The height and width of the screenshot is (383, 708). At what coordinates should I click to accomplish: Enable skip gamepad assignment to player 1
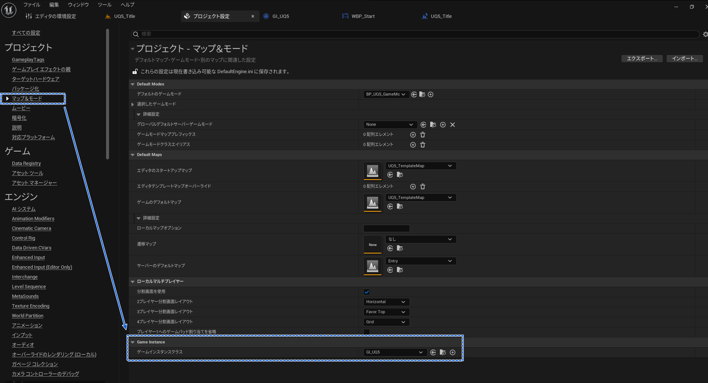367,332
